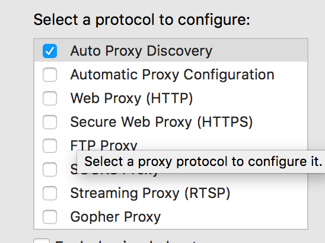Toggle the SOCKS Proxy checkbox

50,170
